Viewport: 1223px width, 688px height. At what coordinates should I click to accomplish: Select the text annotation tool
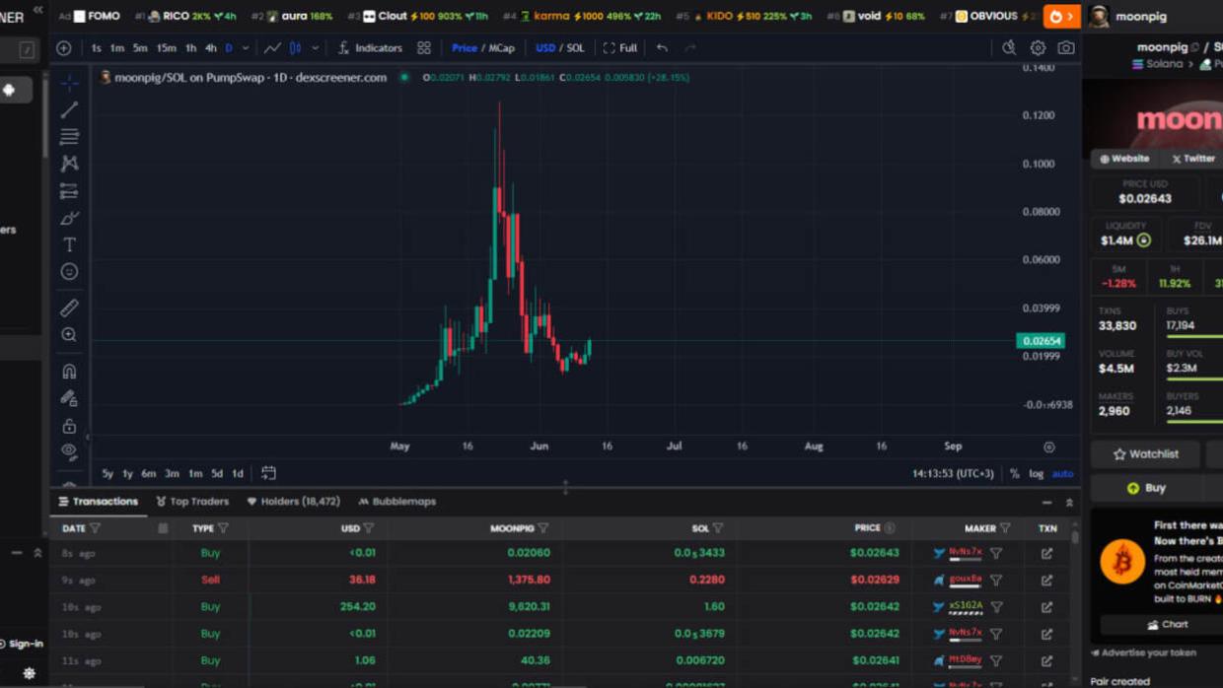coord(69,244)
